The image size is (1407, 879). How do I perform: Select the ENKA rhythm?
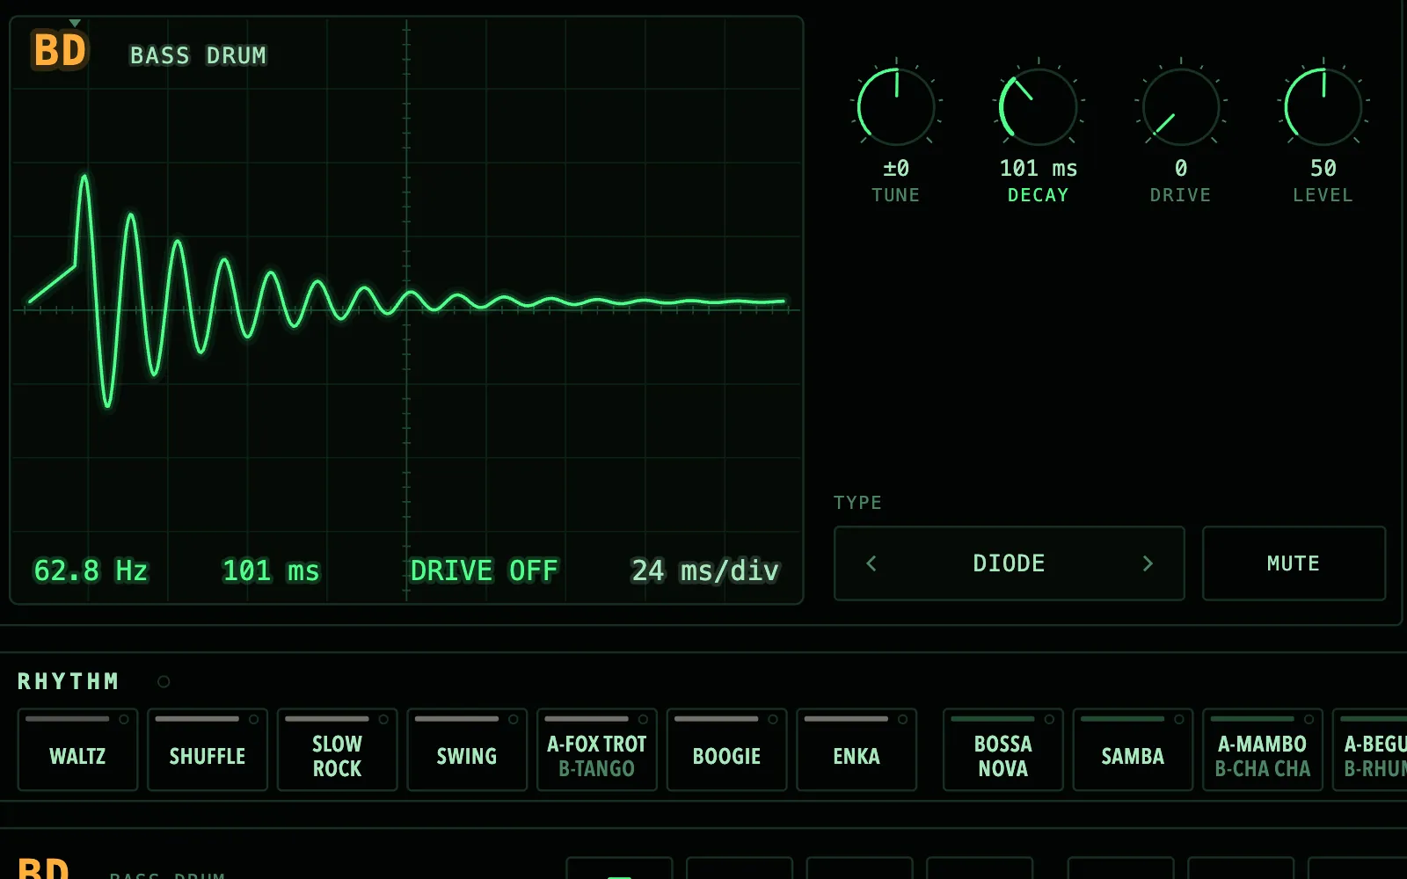[x=857, y=750]
